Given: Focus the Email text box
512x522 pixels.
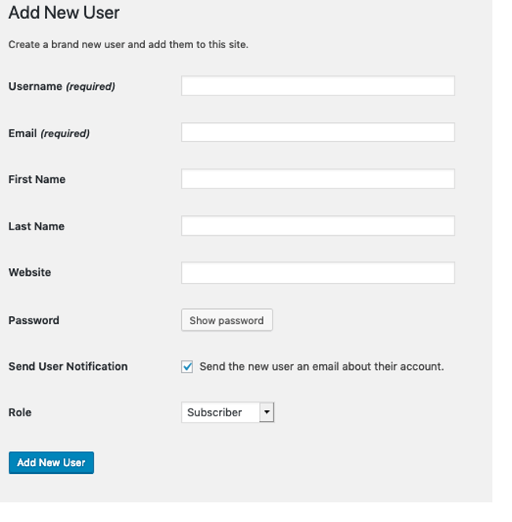Looking at the screenshot, I should point(317,132).
